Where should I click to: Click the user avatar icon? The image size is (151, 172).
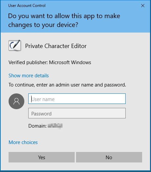pyautogui.click(x=16, y=101)
